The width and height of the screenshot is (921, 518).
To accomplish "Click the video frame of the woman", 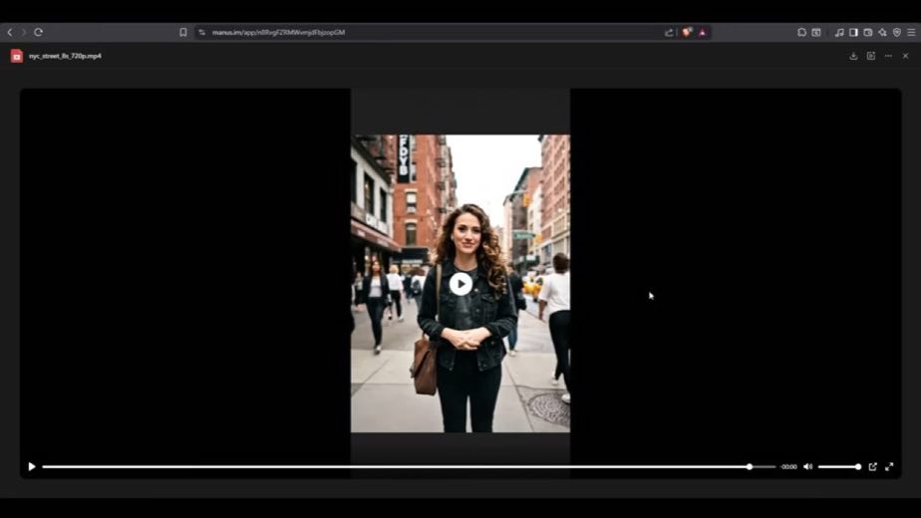I will pyautogui.click(x=460, y=284).
